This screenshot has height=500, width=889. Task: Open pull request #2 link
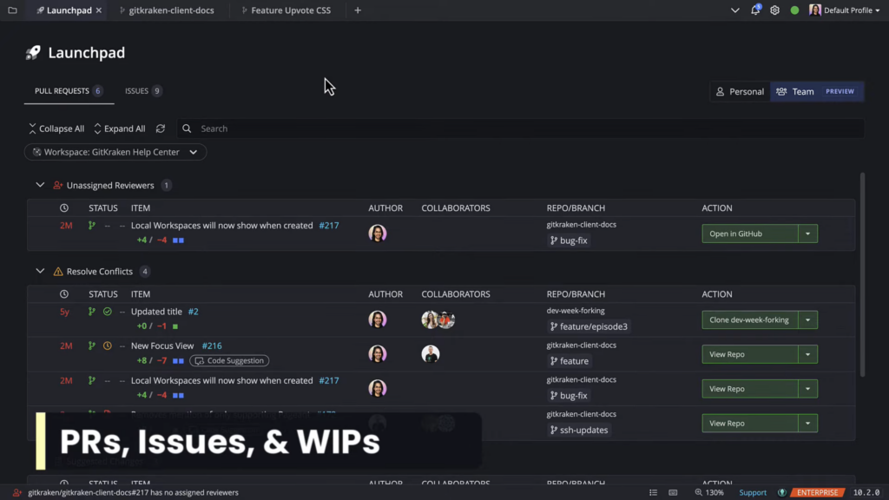click(x=194, y=312)
